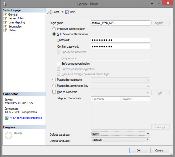Screen dimensions: 175x157
Task: Click the Status page icon
Action: click(5, 30)
